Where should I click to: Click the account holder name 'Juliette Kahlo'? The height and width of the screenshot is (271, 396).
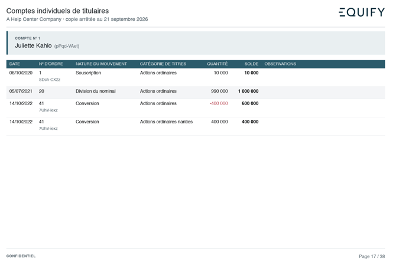[33, 45]
